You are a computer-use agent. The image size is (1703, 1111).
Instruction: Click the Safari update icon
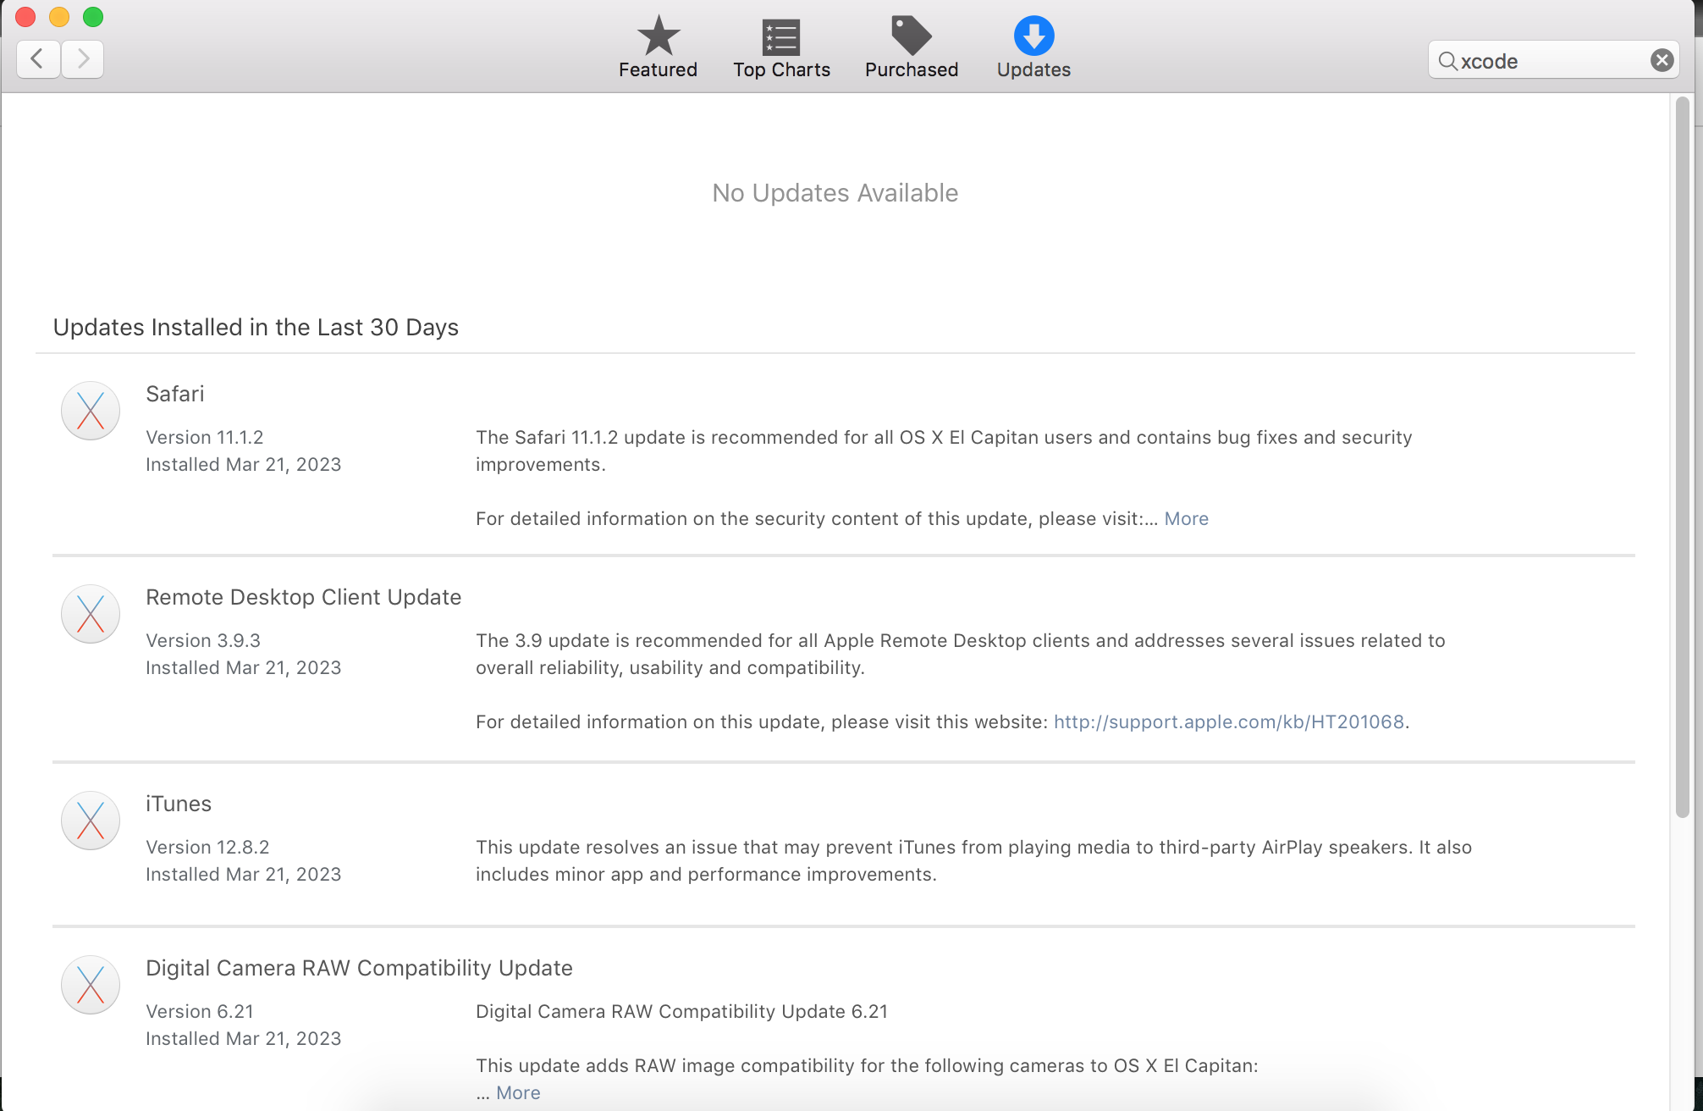coord(91,411)
